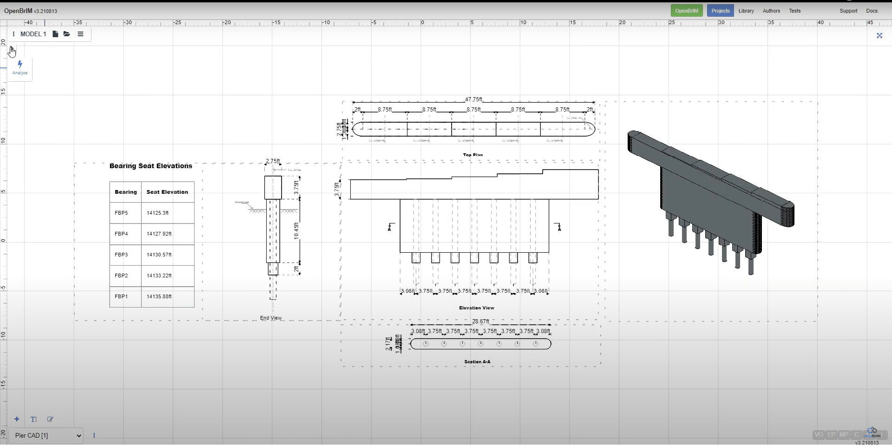Screen dimensions: 892x446
Task: Expand the Pier CAD [1] dropdown
Action: (x=46, y=435)
